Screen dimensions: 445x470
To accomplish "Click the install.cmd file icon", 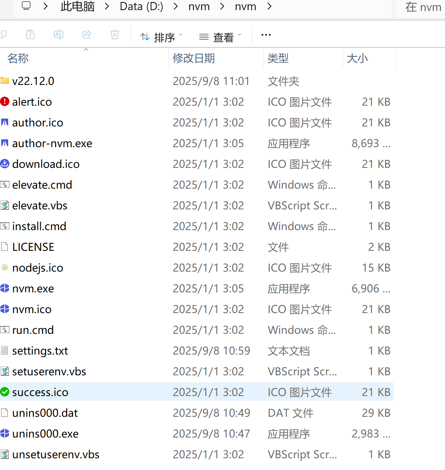I will pyautogui.click(x=5, y=226).
